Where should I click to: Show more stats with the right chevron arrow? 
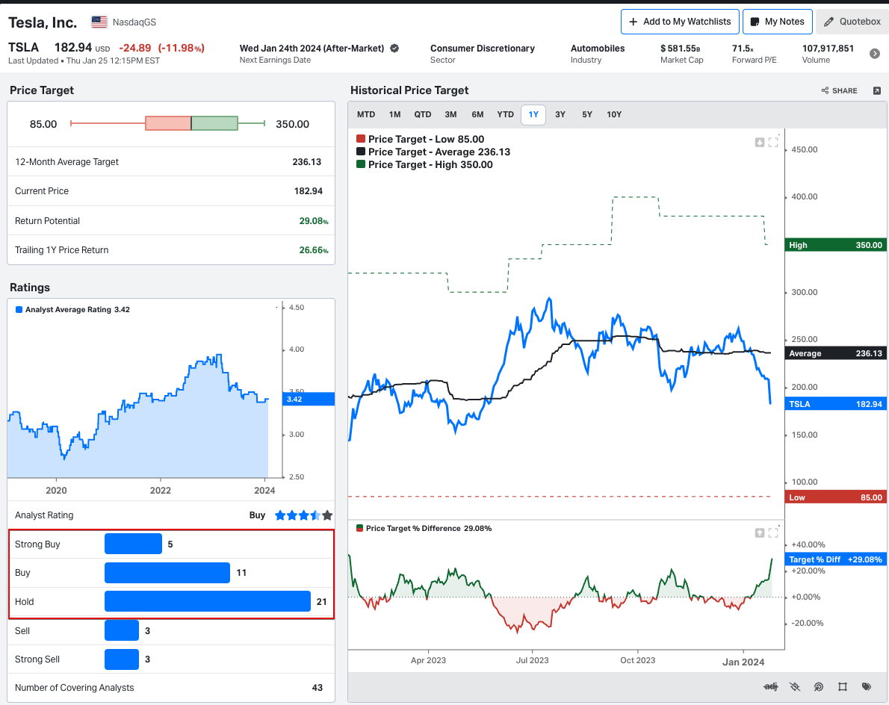click(875, 53)
